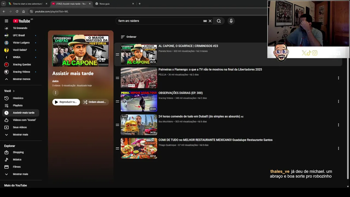Image resolution: width=350 pixels, height=197 pixels.
Task: Collapse subscriptions with Mostrar menos
Action: pyautogui.click(x=21, y=79)
